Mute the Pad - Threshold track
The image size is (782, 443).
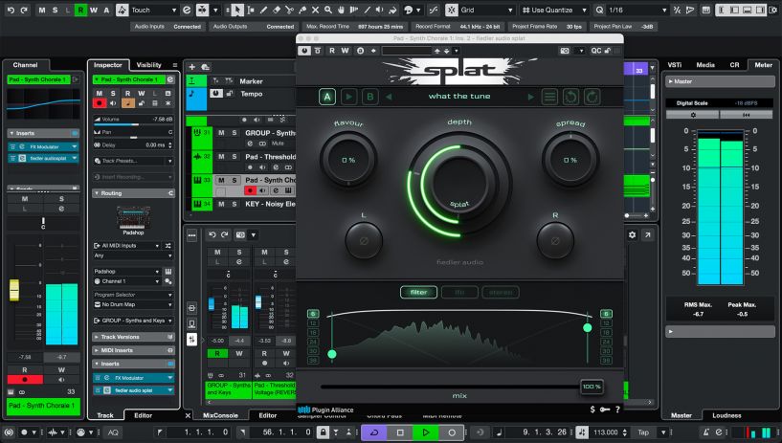(221, 157)
